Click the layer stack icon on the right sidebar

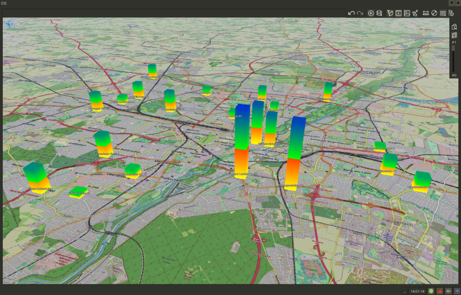click(x=454, y=35)
